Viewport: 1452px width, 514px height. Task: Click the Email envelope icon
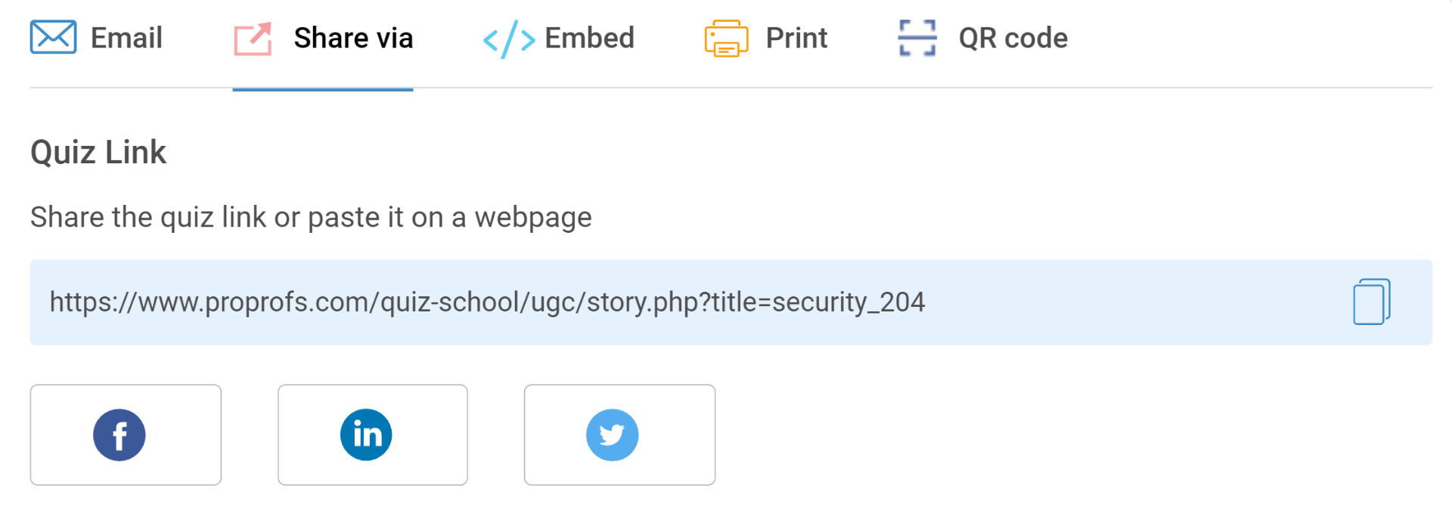[x=53, y=37]
